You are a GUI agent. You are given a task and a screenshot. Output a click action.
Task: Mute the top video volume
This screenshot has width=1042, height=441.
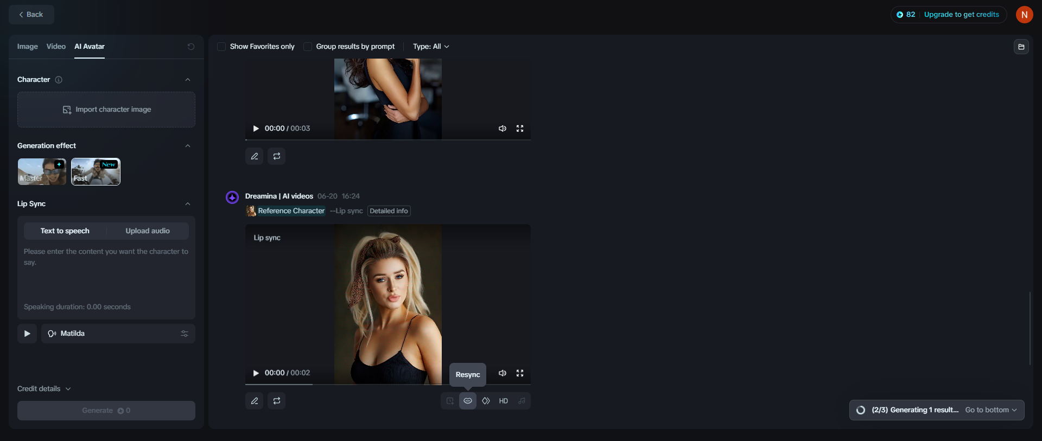click(503, 129)
